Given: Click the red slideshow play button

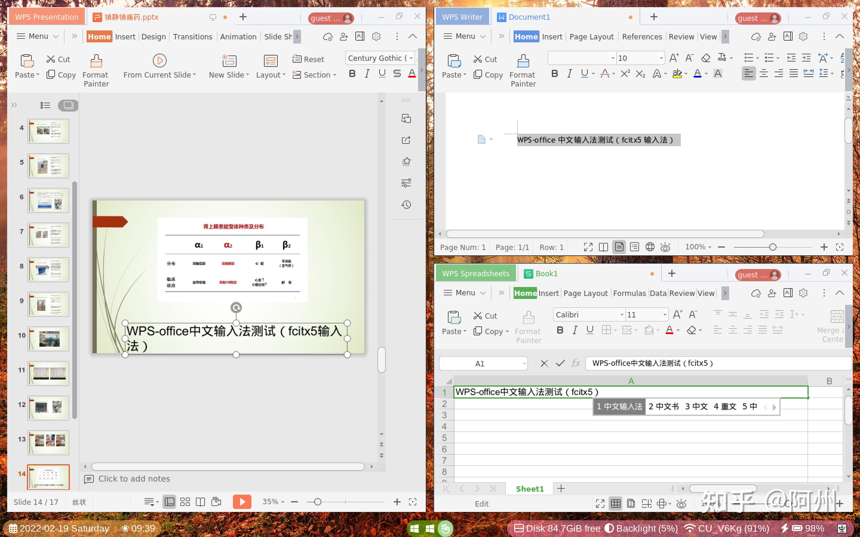Looking at the screenshot, I should coord(242,501).
